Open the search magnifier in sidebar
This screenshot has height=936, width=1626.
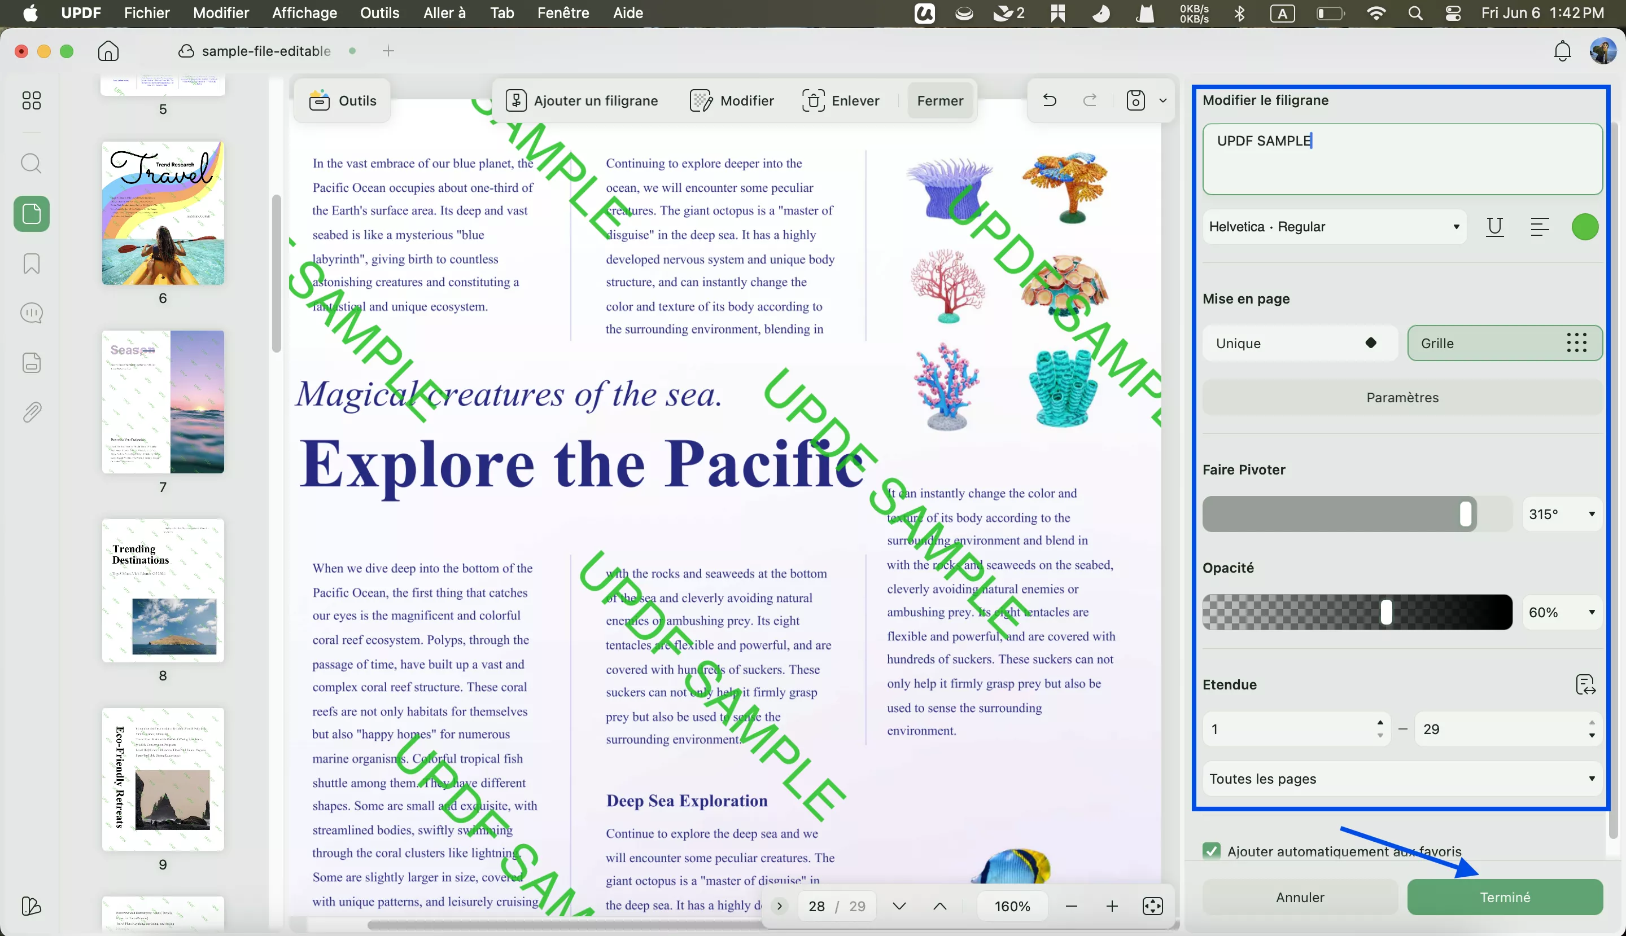[x=31, y=164]
